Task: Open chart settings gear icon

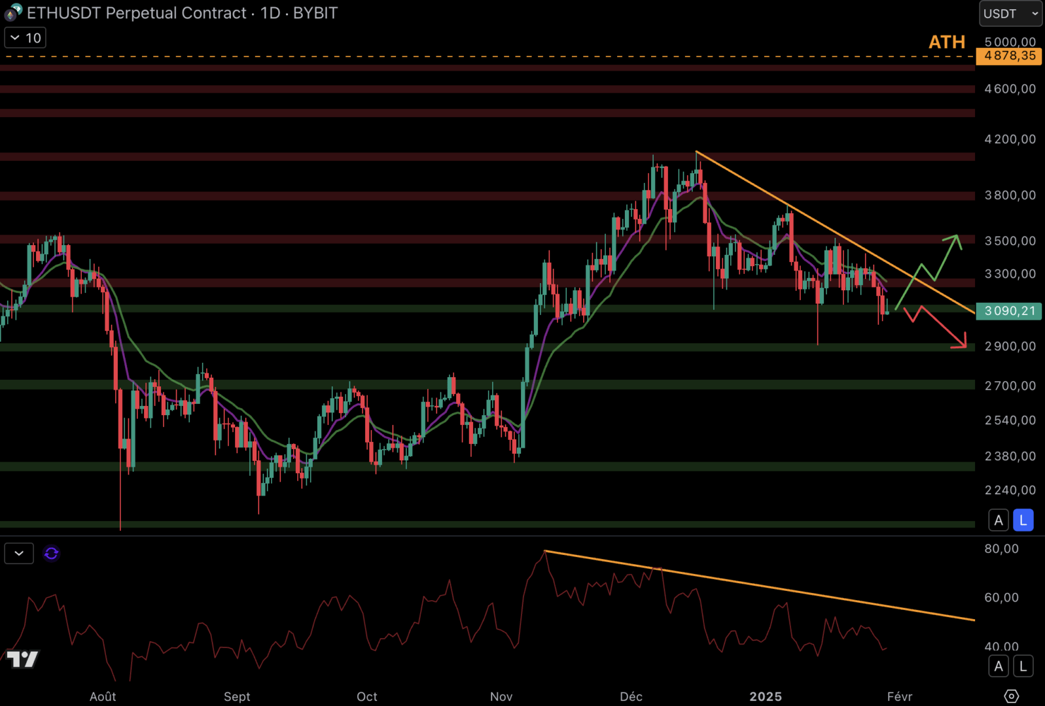Action: pyautogui.click(x=1011, y=696)
